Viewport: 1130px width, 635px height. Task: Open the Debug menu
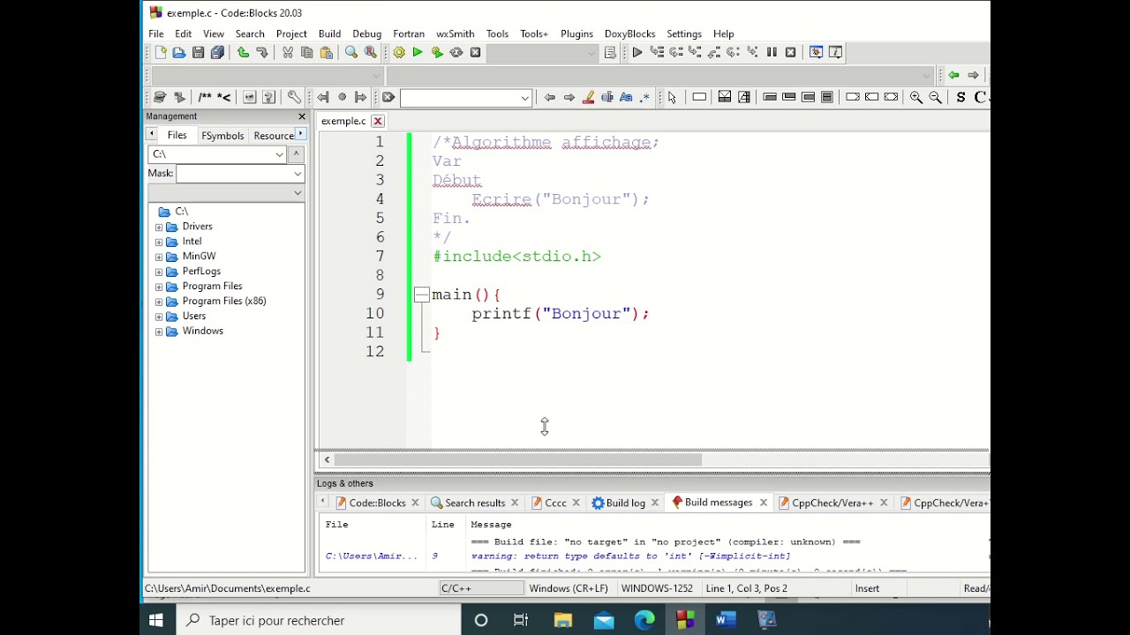367,34
